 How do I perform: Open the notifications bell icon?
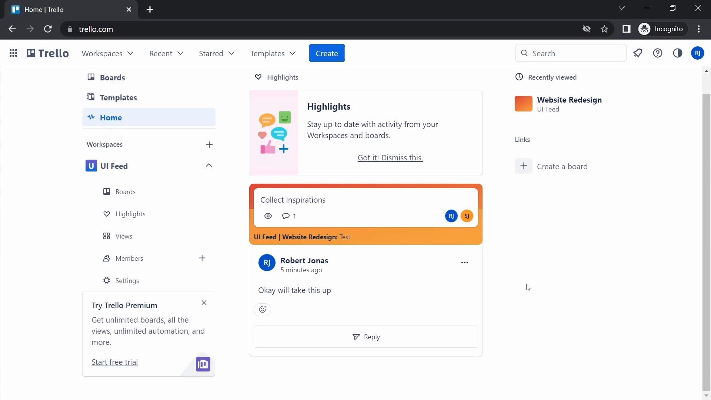tap(638, 53)
